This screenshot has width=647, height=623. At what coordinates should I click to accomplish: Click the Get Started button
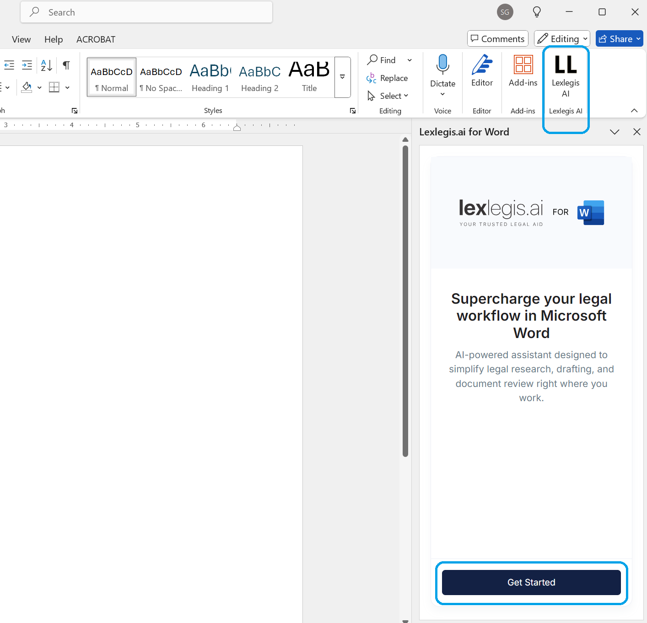531,582
